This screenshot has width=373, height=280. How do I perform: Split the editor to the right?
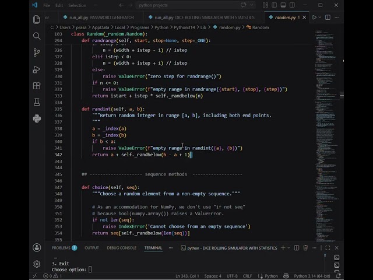328,17
